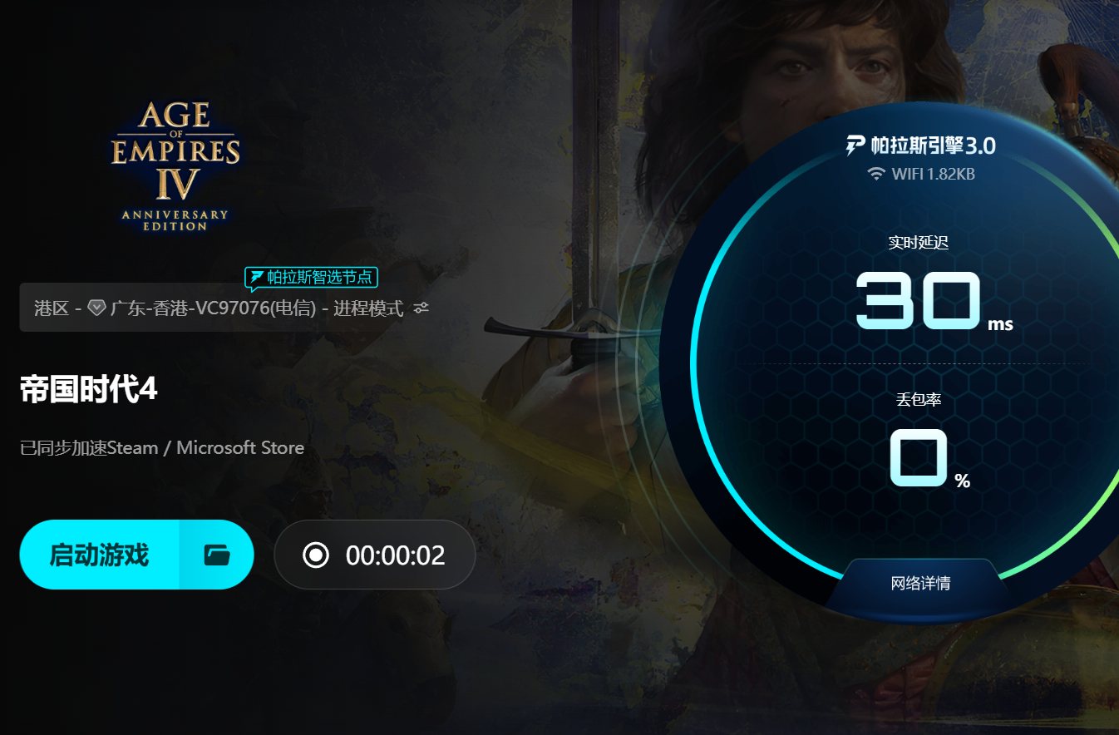Click the 帕拉斯引擎3.0 logo icon
The width and height of the screenshot is (1119, 735).
[855, 146]
